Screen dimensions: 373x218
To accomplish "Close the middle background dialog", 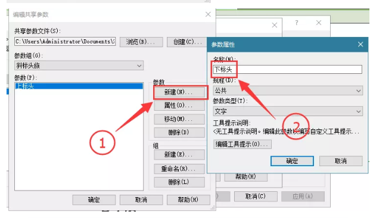I will (275, 25).
